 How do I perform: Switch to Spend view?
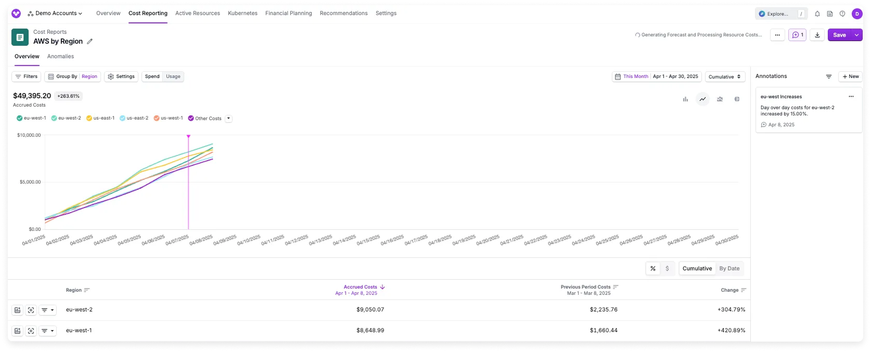pos(152,76)
